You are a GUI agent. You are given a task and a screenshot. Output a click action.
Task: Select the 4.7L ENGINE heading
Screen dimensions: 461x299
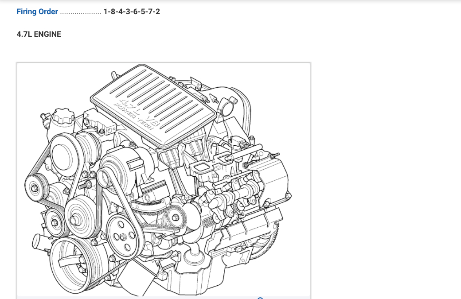click(39, 35)
